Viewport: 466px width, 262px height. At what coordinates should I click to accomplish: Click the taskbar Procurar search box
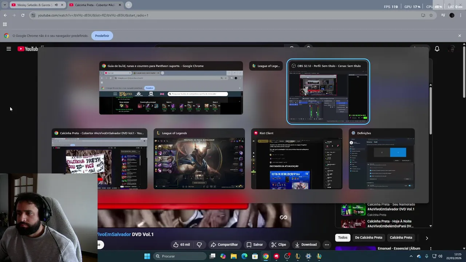coord(180,256)
